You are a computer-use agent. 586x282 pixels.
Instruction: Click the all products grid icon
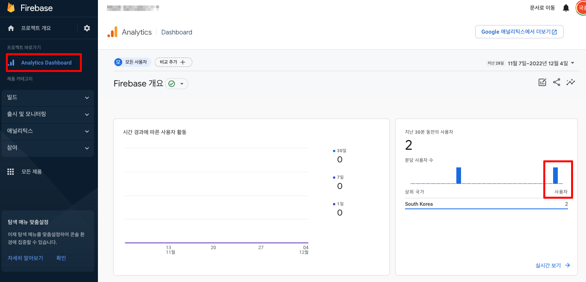[x=11, y=171]
